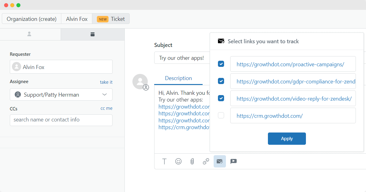Select the NEW Ticket tab
The image size is (366, 192).
coord(111,19)
